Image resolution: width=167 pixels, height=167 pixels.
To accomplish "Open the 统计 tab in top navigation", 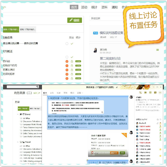I will [x=94, y=7].
